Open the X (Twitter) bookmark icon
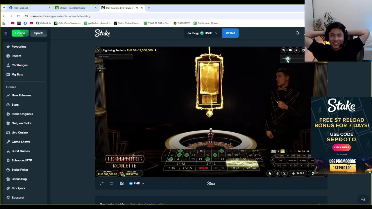Image resolution: width=372 pixels, height=209 pixels. [19, 23]
